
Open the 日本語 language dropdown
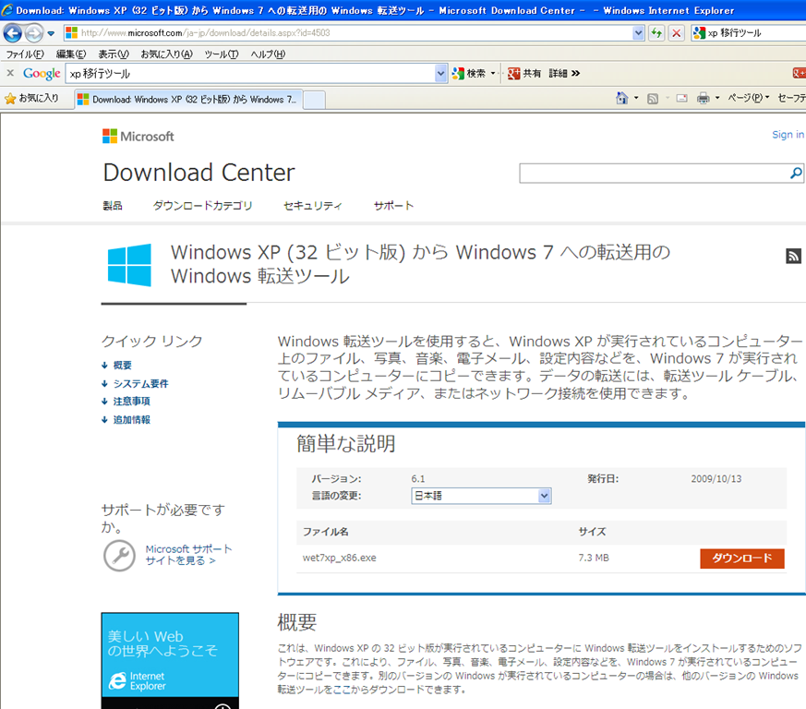[481, 496]
